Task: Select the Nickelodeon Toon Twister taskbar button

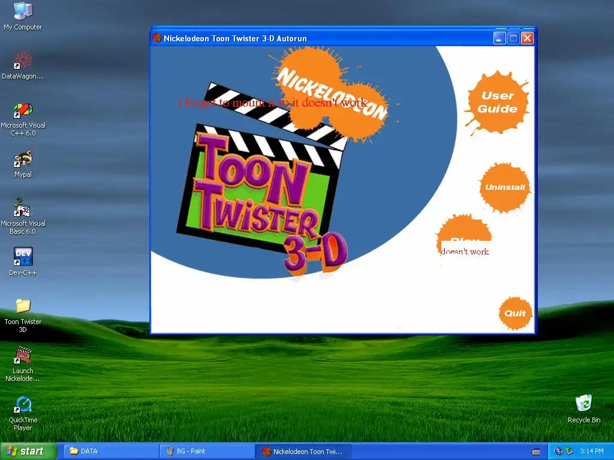Action: tap(303, 451)
